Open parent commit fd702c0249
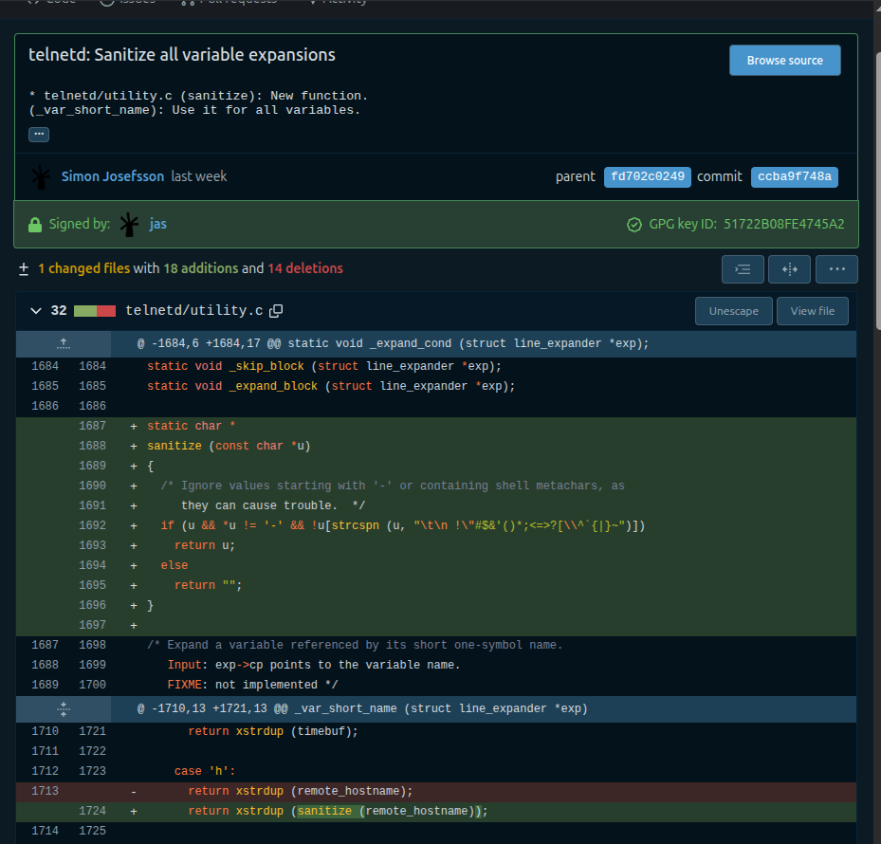 (x=647, y=177)
